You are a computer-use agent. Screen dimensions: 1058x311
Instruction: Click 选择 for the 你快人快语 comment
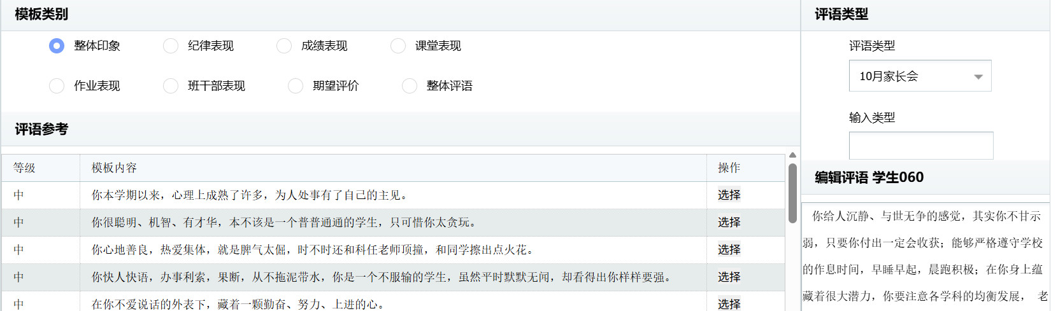[x=729, y=277]
